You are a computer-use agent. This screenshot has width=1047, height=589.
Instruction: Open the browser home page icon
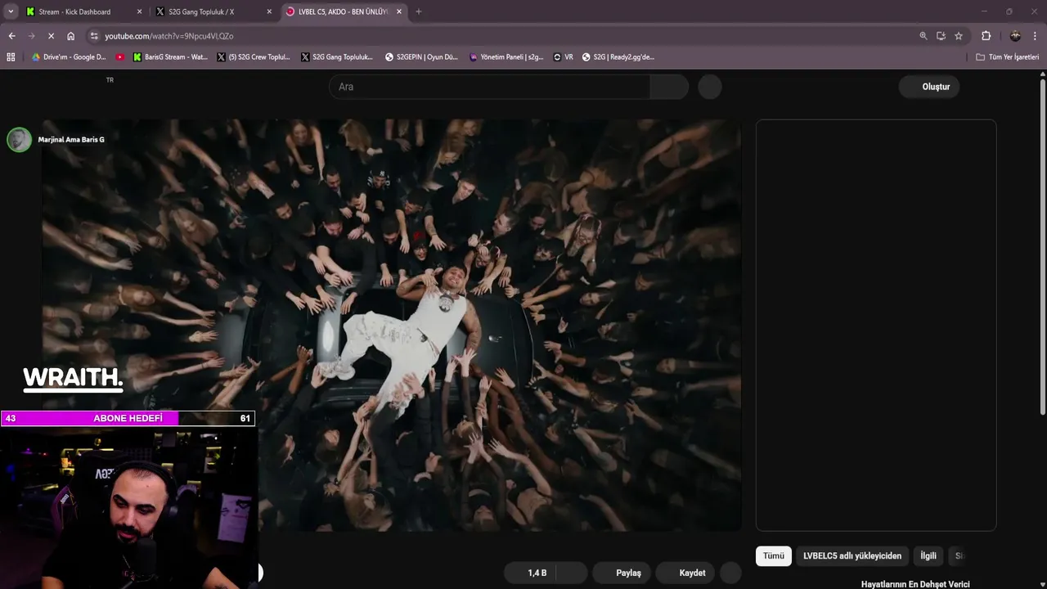point(71,36)
